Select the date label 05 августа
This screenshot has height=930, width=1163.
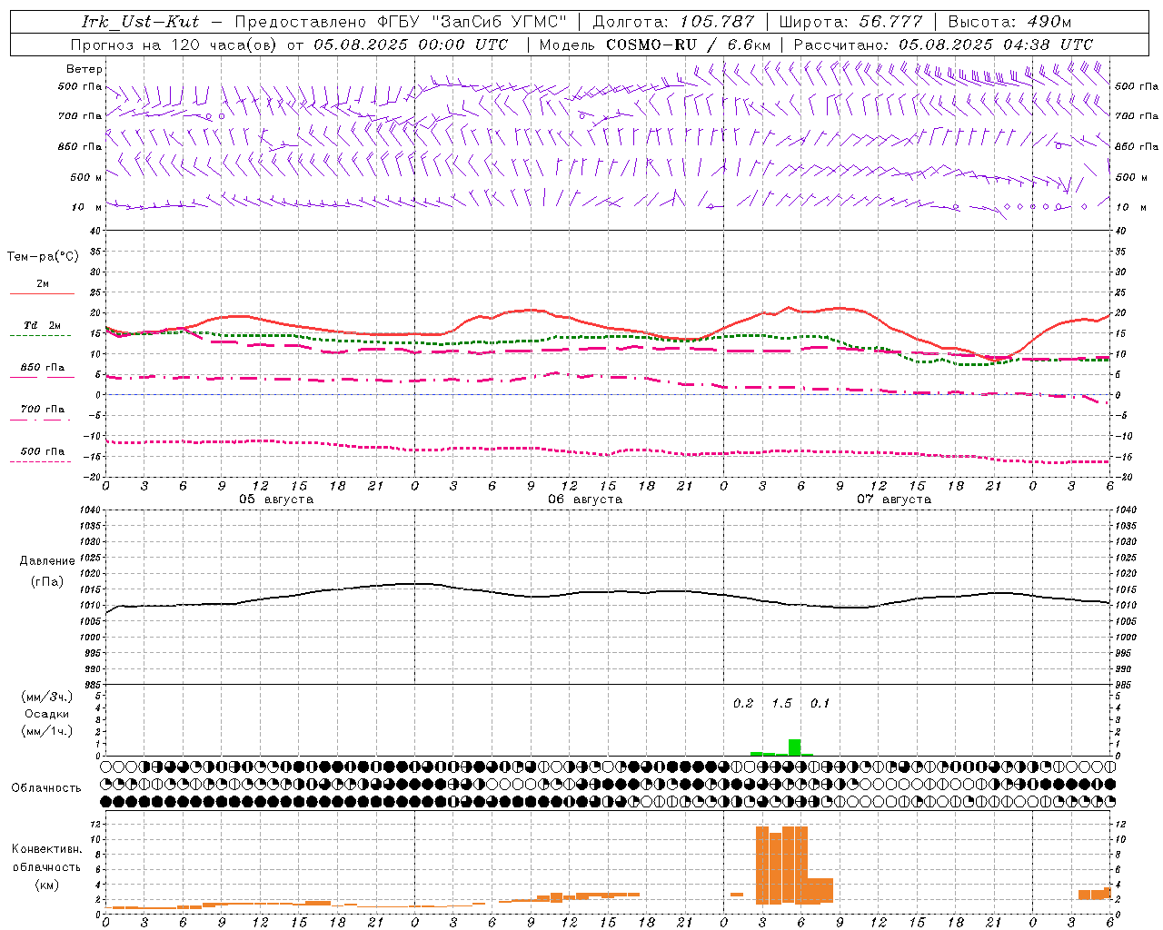coord(276,500)
